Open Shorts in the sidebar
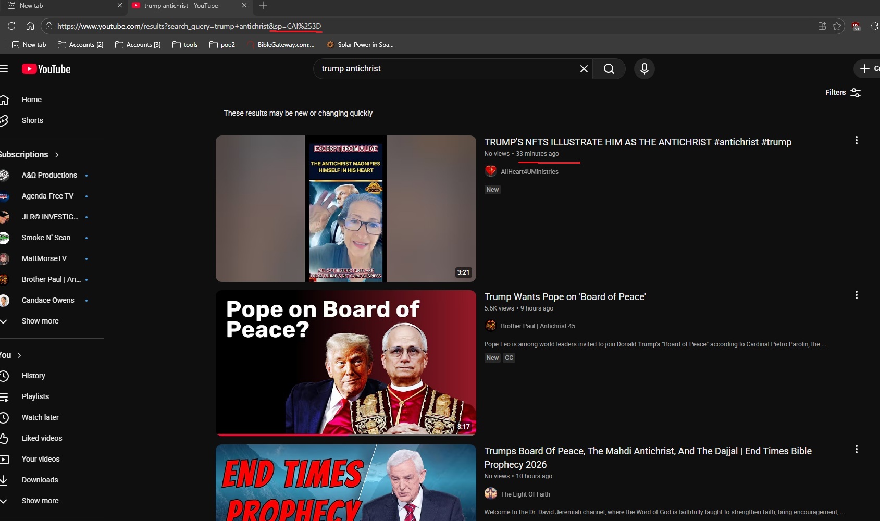This screenshot has width=880, height=521. coord(32,120)
